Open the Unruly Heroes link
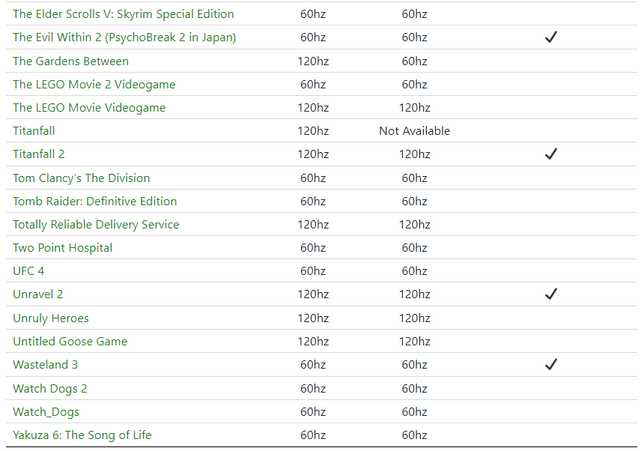Screen dimensions: 644x451 (51, 318)
